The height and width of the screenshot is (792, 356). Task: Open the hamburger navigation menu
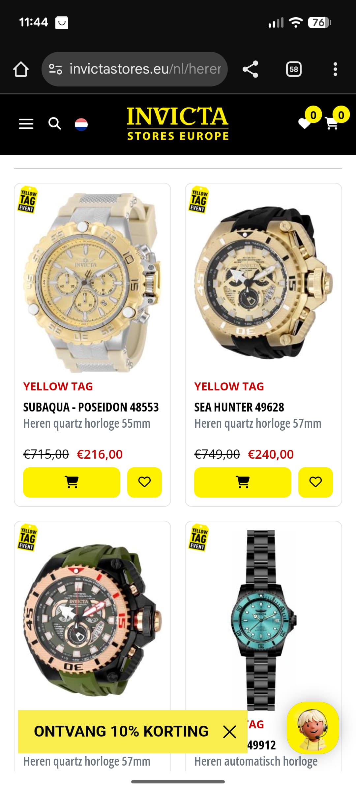coord(26,124)
